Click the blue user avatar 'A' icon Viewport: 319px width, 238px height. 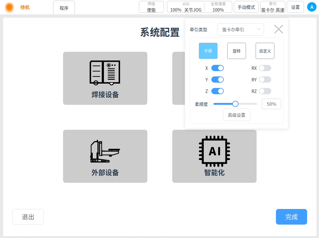click(312, 7)
